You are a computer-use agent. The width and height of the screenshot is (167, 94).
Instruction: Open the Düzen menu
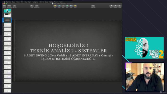tap(18, 2)
